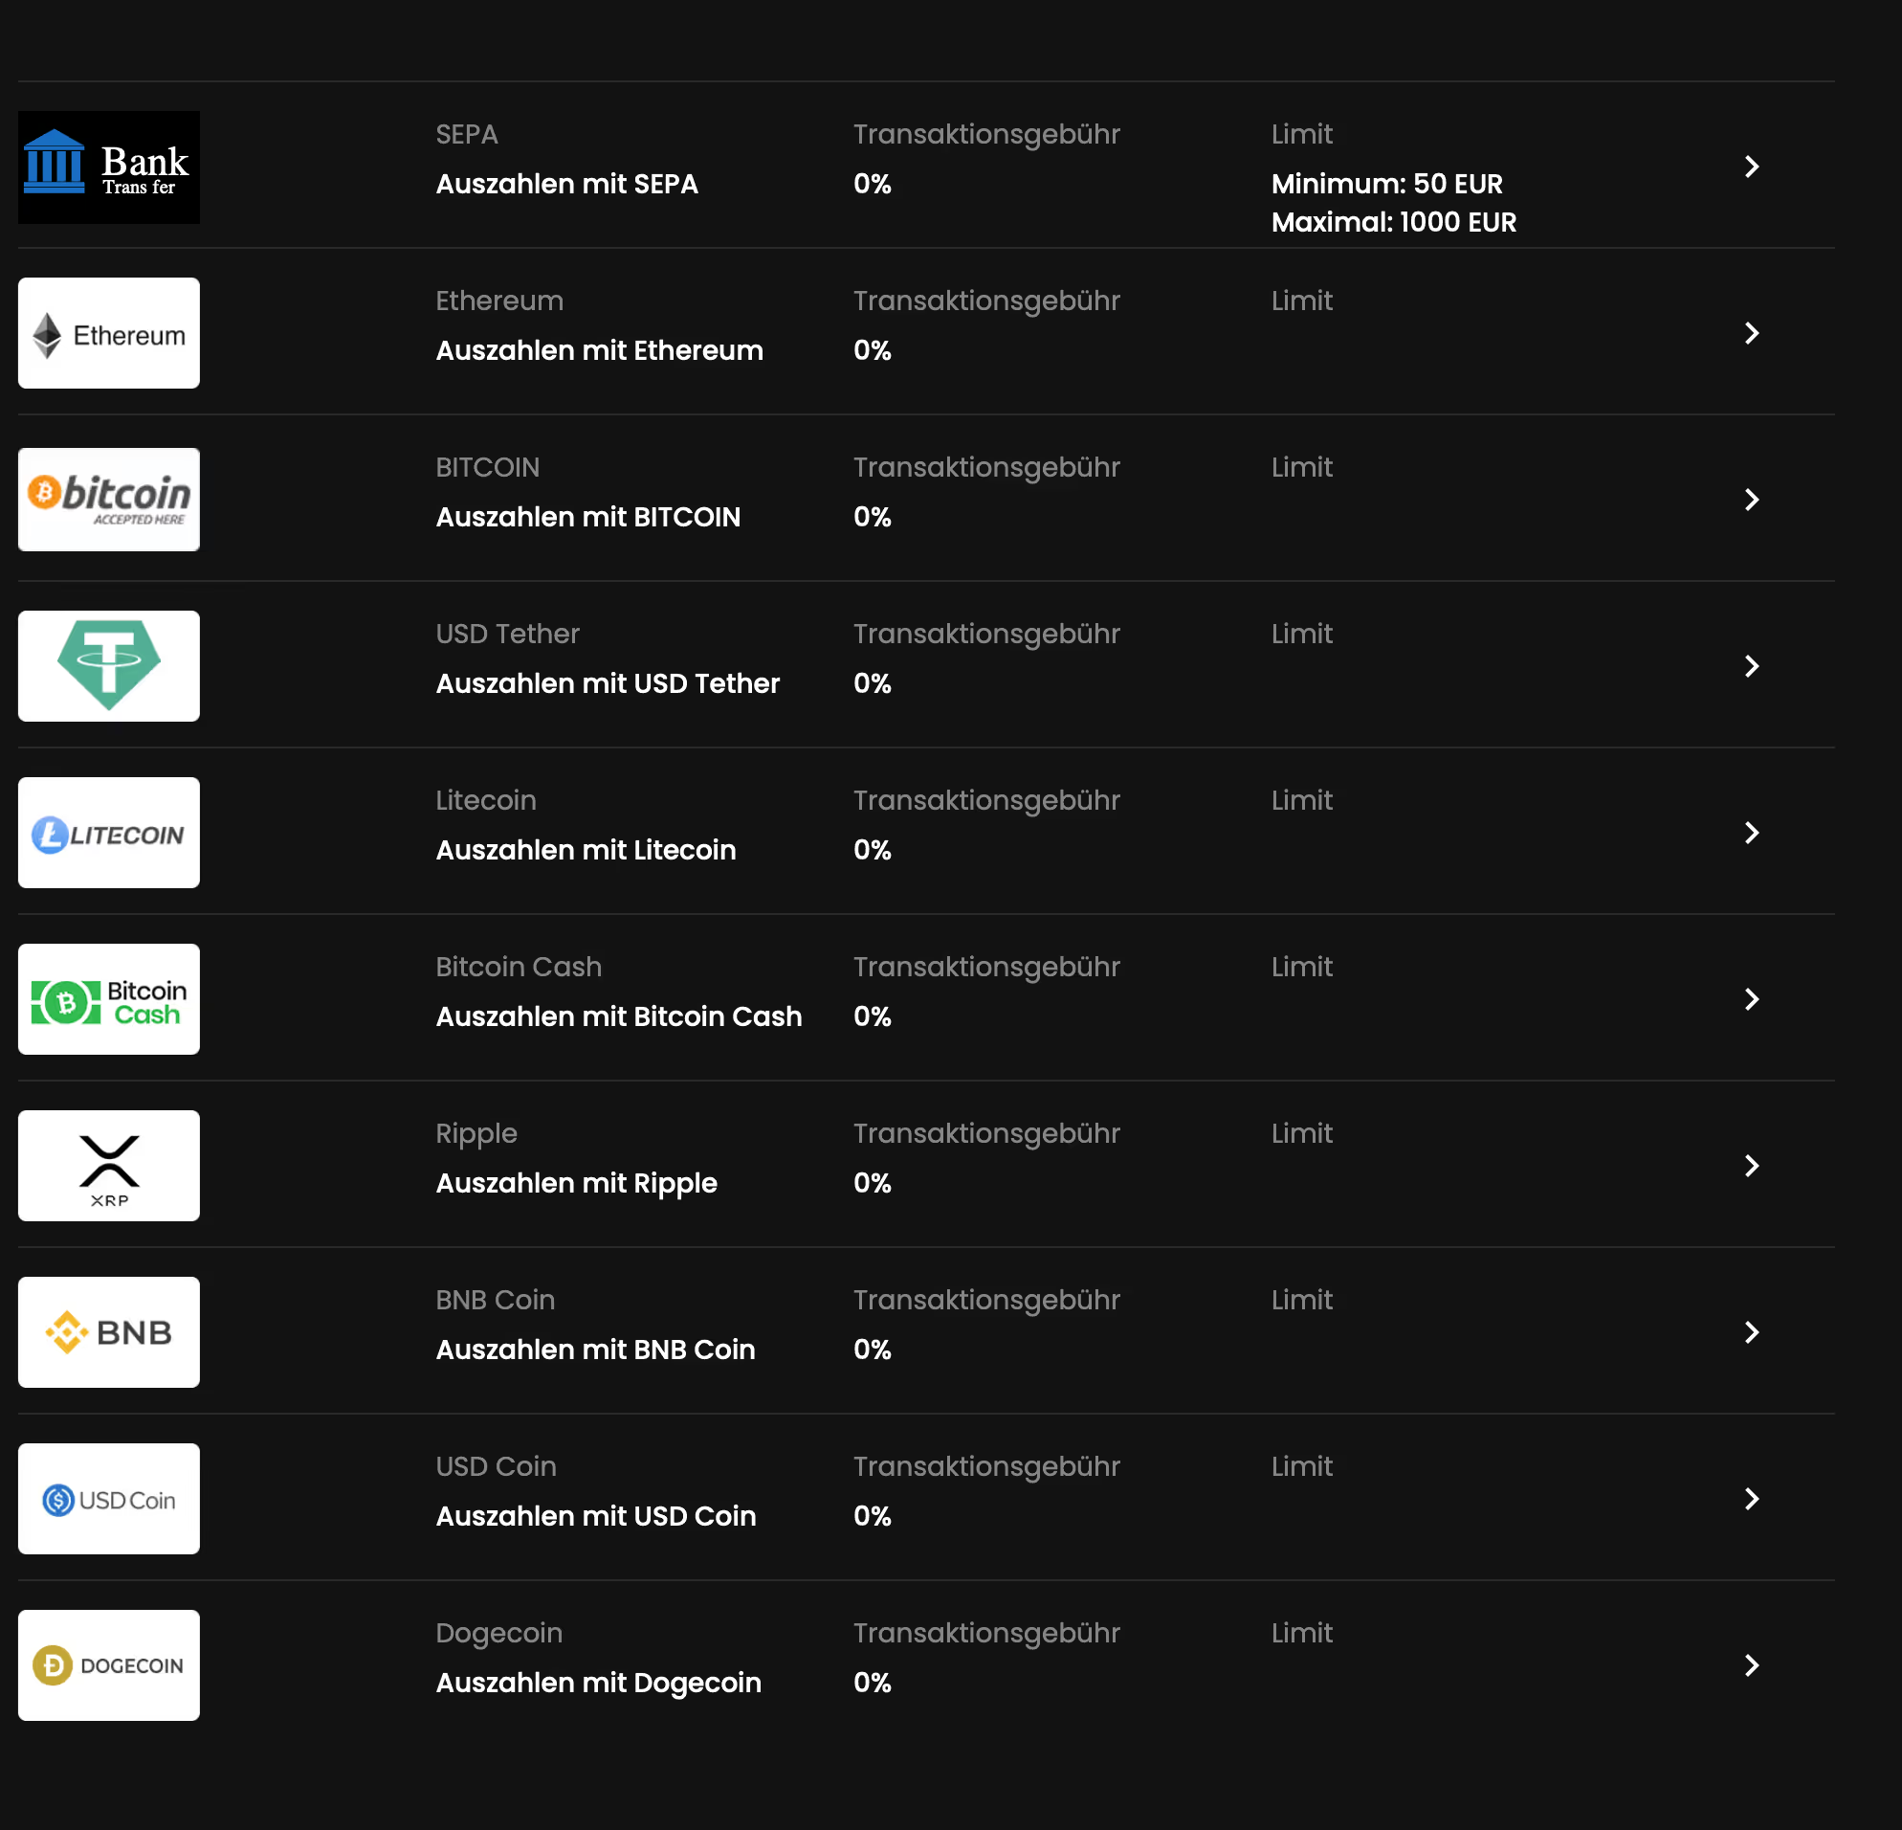Open the Ethereum row right chevron
Viewport: 1902px width, 1830px height.
point(1751,333)
